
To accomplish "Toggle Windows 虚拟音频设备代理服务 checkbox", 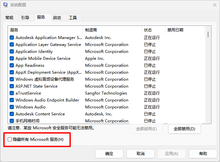I will 12,79.
